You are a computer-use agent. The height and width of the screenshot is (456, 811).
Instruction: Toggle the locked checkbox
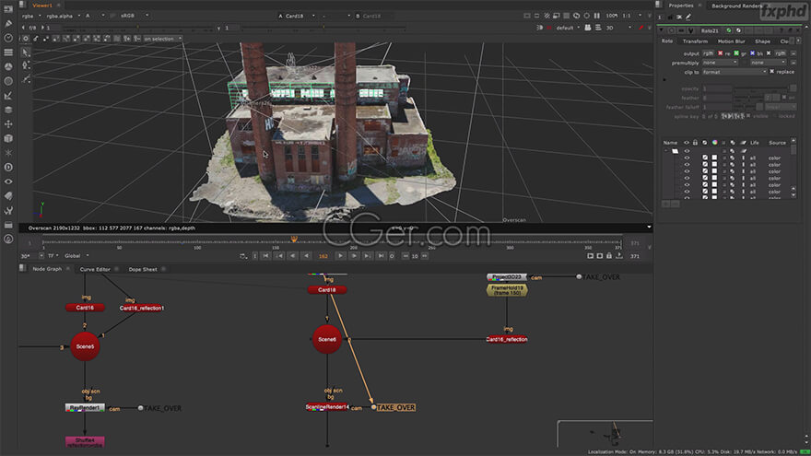pos(775,116)
